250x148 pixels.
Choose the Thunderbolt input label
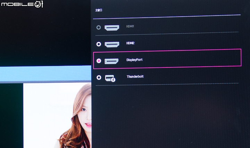click(135, 76)
